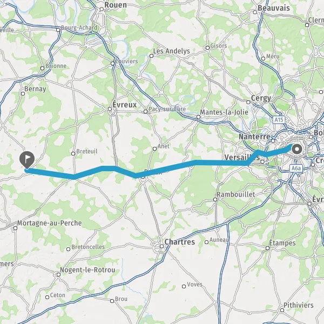Click the Rambouillet town marker
Screen dimensions: 324x324
pos(215,199)
